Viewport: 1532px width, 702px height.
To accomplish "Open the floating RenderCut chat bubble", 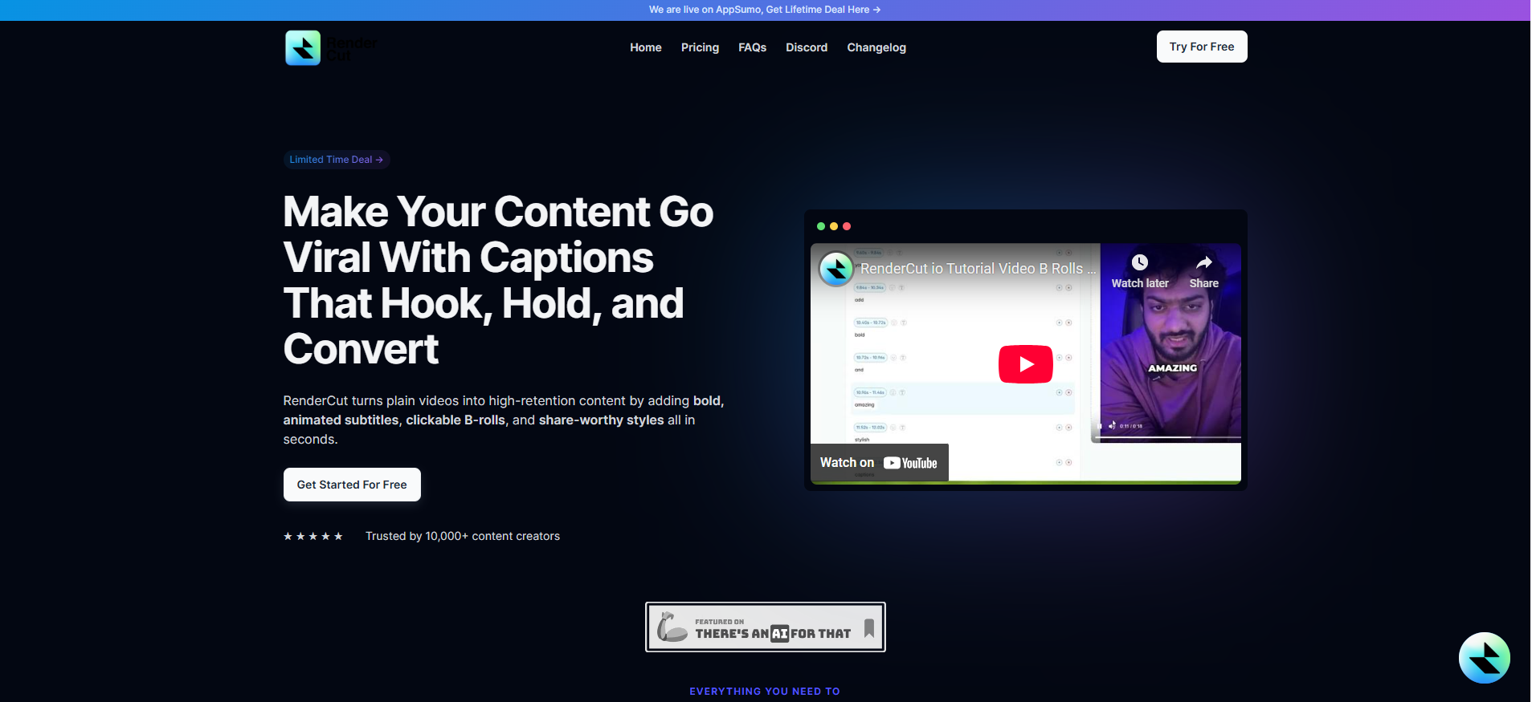I will (1484, 658).
